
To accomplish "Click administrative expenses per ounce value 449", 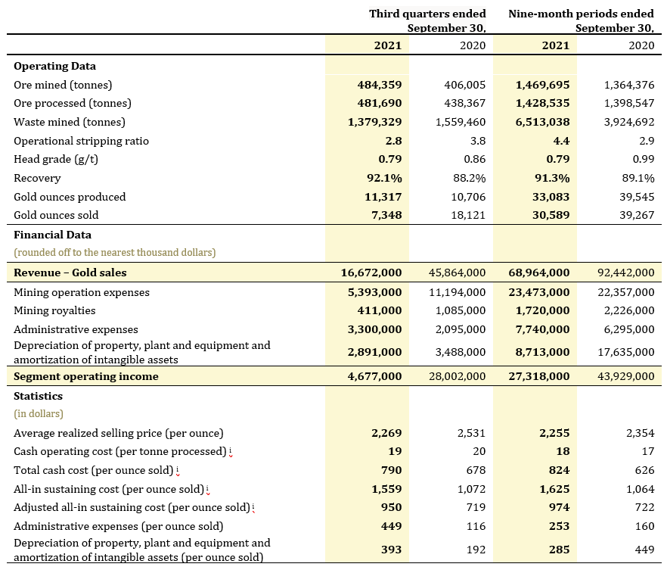I will [392, 526].
